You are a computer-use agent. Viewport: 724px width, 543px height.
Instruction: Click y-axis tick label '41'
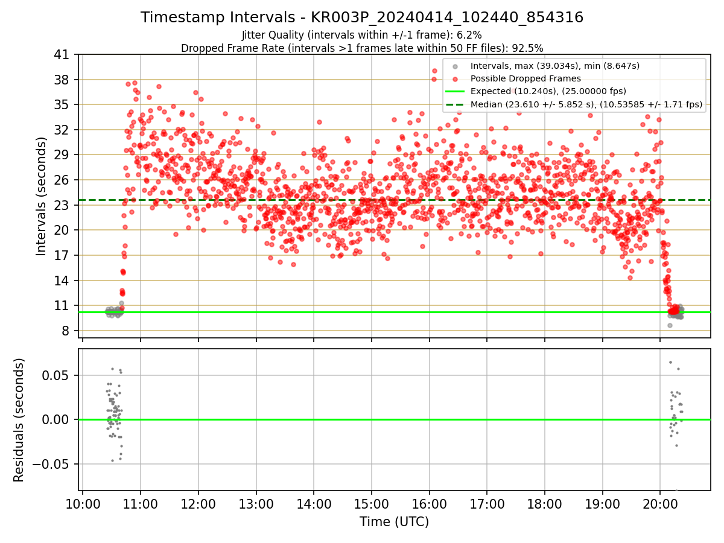click(62, 55)
